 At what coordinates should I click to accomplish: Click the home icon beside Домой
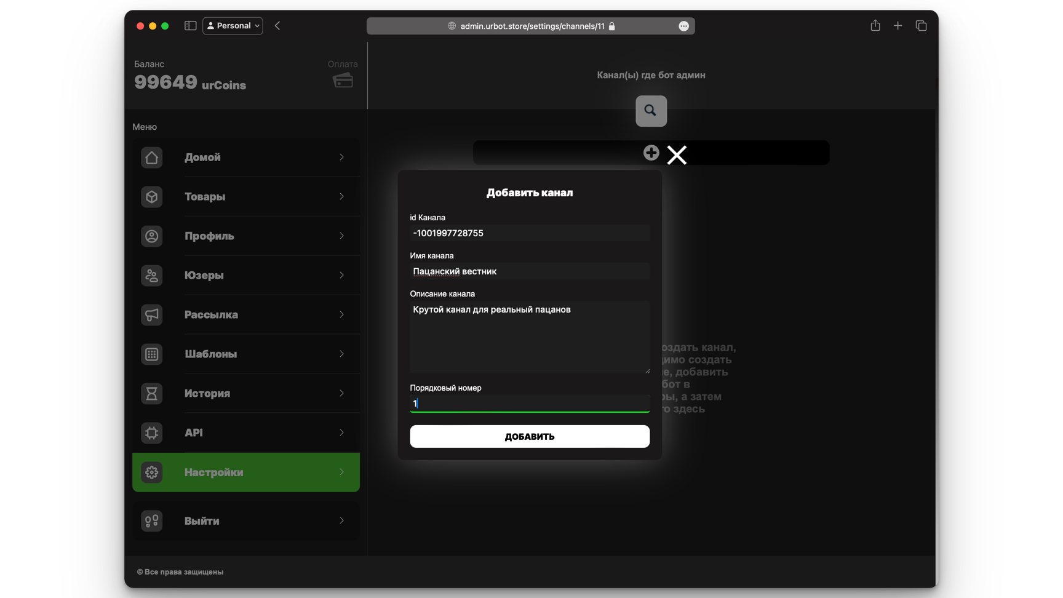(151, 157)
